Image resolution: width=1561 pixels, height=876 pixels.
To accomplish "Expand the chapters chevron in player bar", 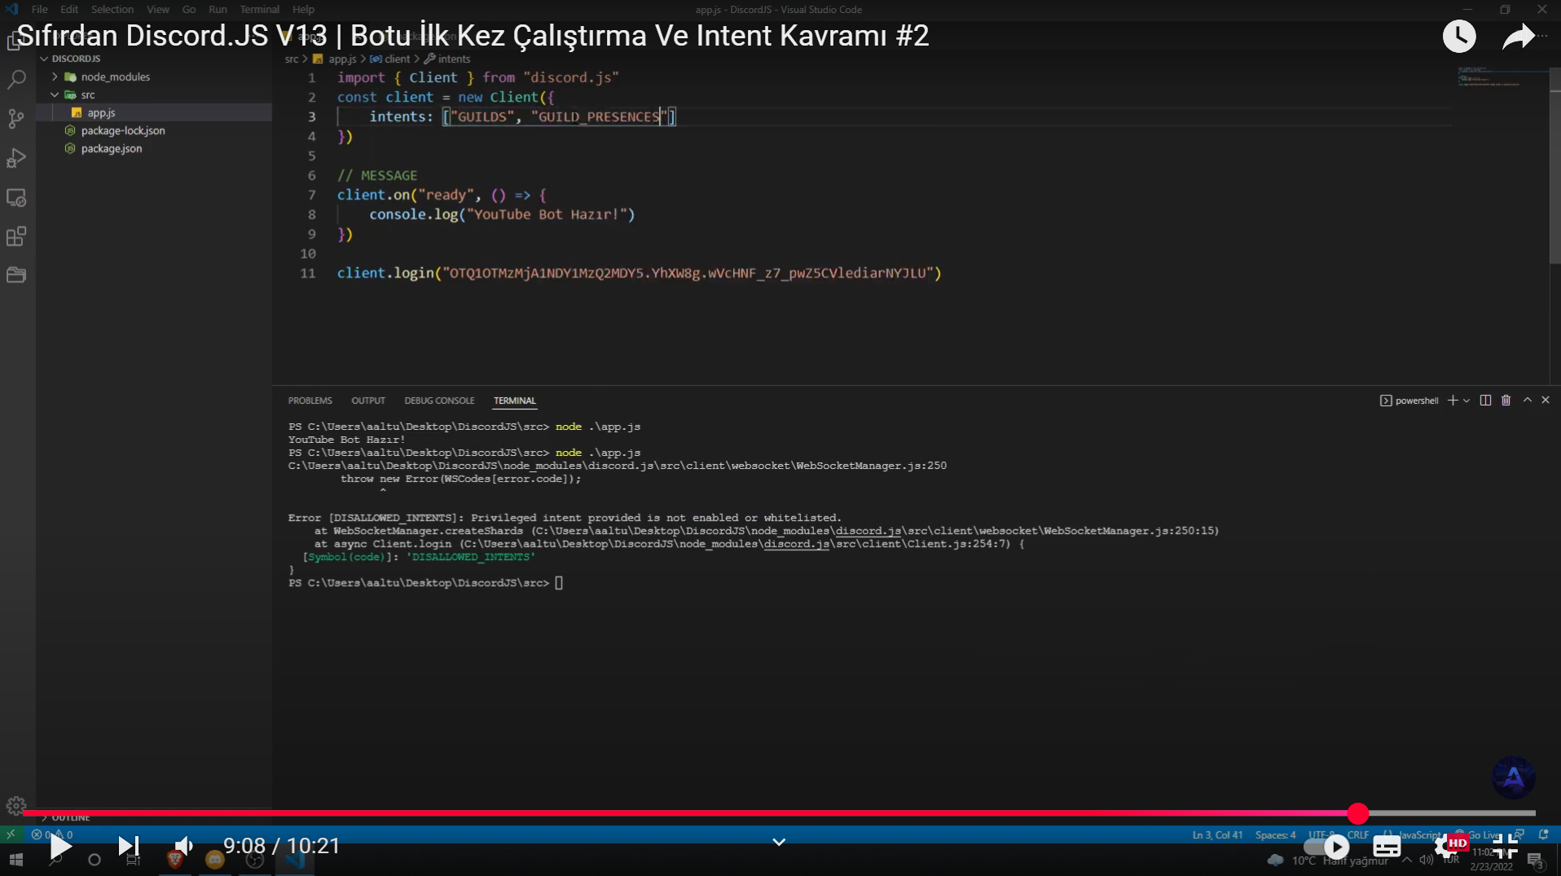I will (x=779, y=842).
